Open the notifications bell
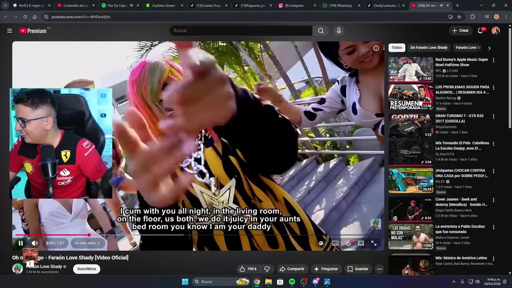This screenshot has height=288, width=512. (481, 31)
